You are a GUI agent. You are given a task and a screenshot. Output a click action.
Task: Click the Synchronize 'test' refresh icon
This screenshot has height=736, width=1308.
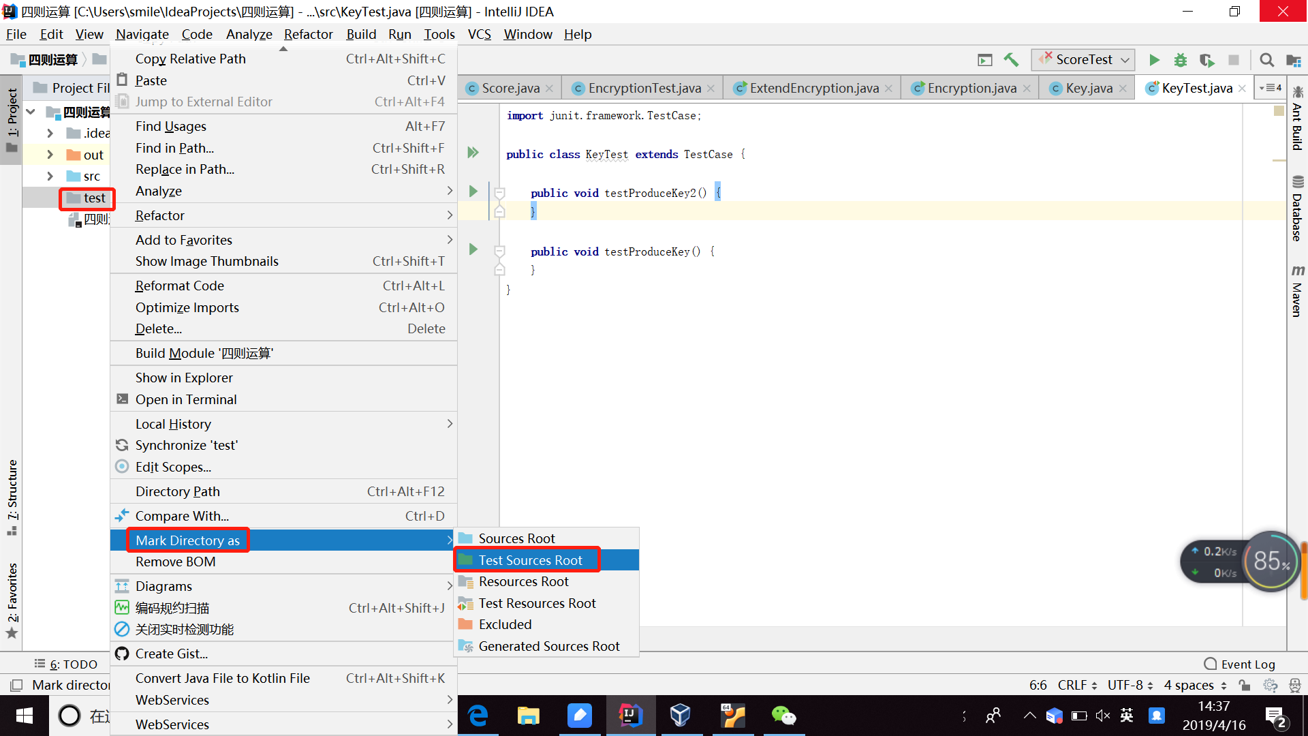pyautogui.click(x=122, y=445)
